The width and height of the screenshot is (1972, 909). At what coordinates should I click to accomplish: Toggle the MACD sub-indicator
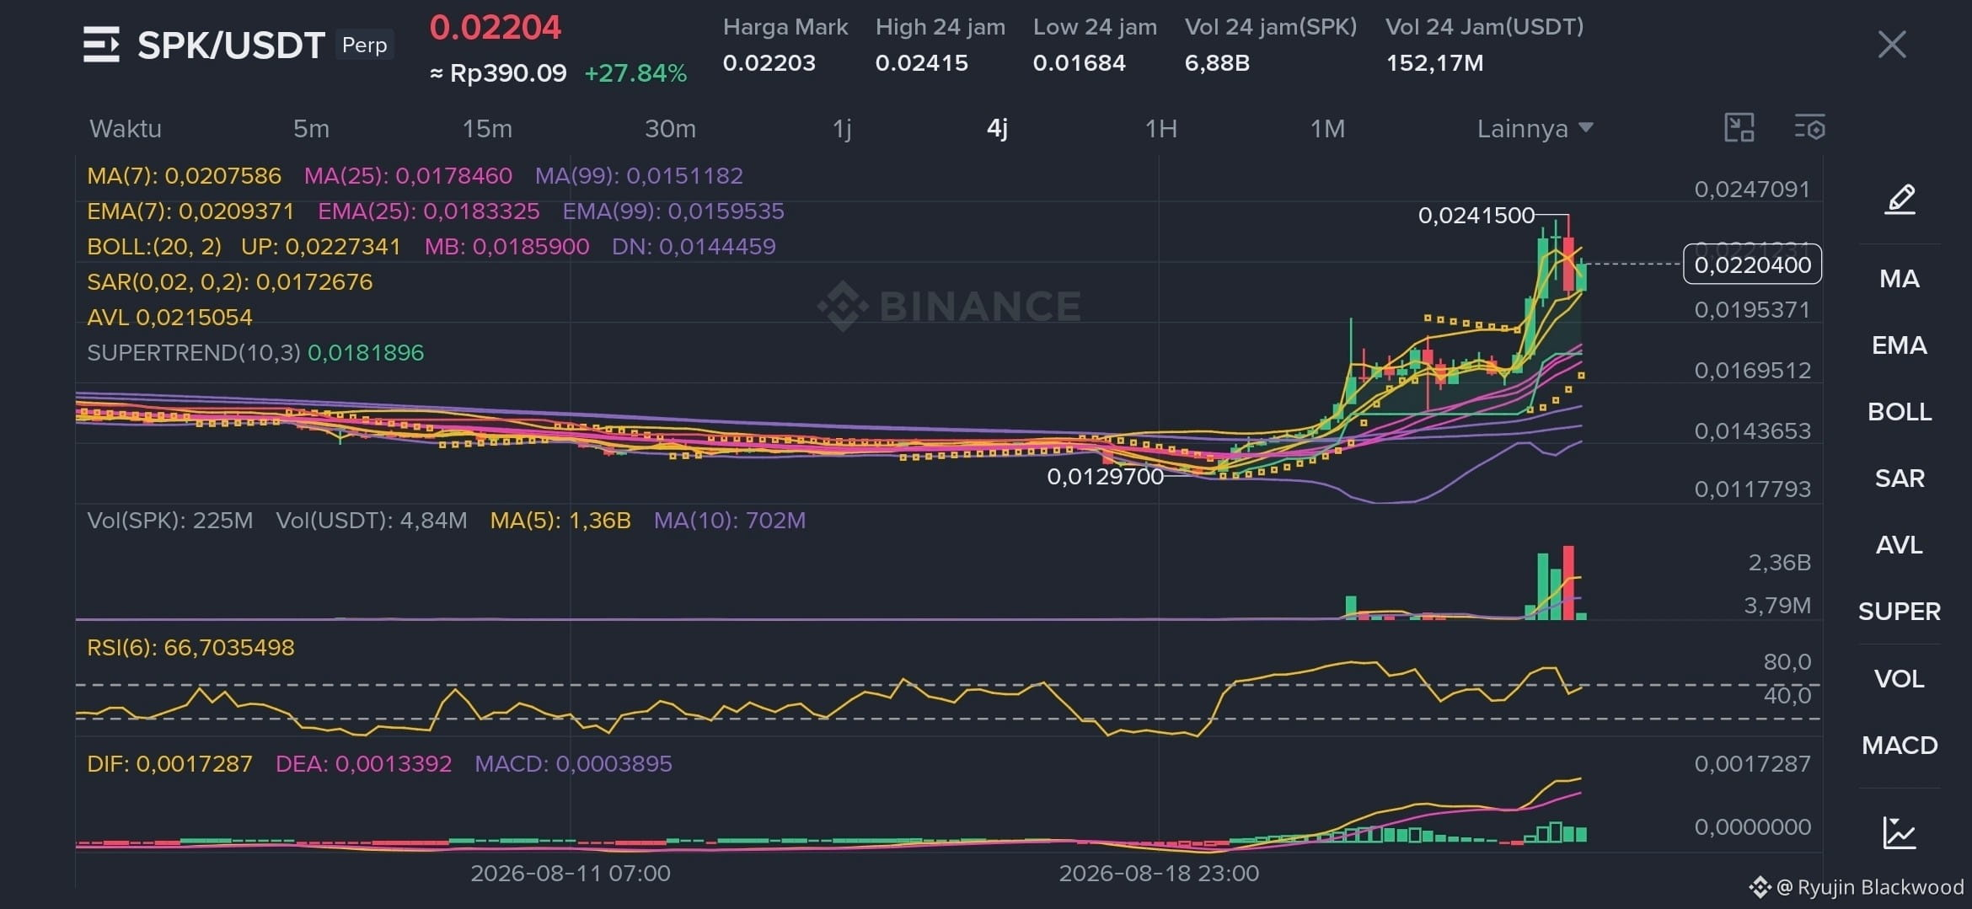coord(1900,746)
